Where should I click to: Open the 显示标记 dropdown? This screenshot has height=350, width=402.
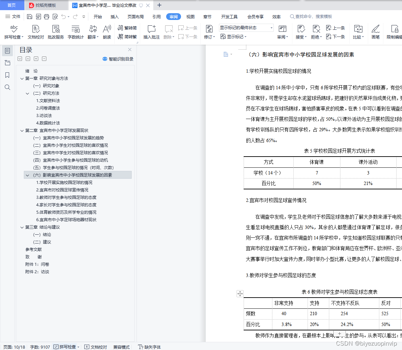pyautogui.click(x=233, y=37)
